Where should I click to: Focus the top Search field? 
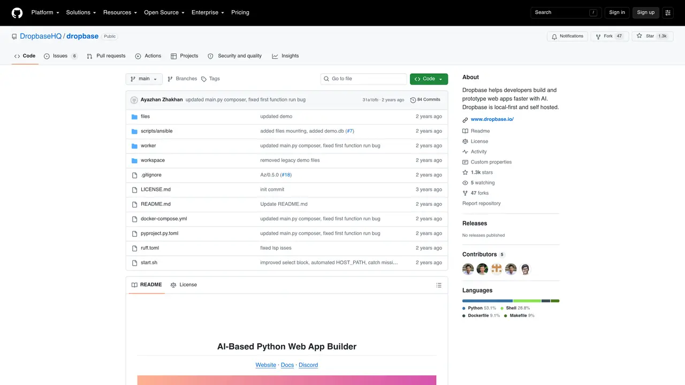pyautogui.click(x=566, y=12)
